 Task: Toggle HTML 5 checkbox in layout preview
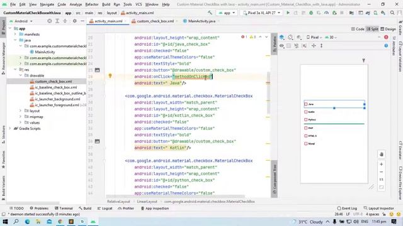pos(306,136)
